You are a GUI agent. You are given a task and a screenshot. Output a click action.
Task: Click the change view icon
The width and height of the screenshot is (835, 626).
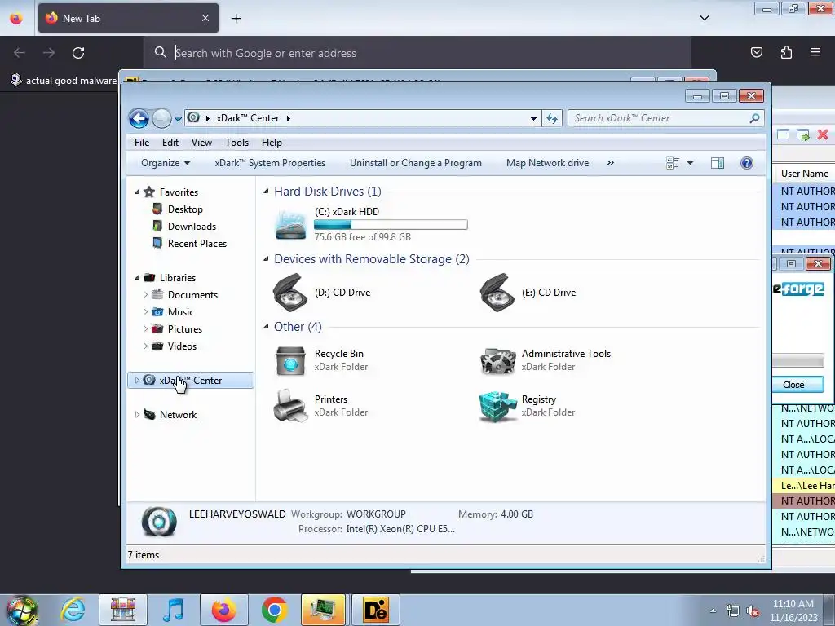point(673,163)
